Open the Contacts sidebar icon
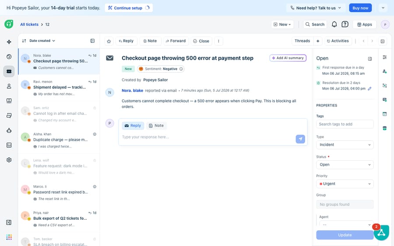This screenshot has width=394, height=246. pyautogui.click(x=9, y=86)
